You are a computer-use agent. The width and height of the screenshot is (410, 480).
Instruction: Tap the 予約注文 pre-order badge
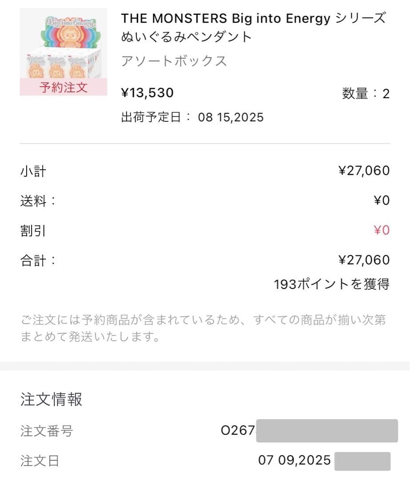(64, 87)
